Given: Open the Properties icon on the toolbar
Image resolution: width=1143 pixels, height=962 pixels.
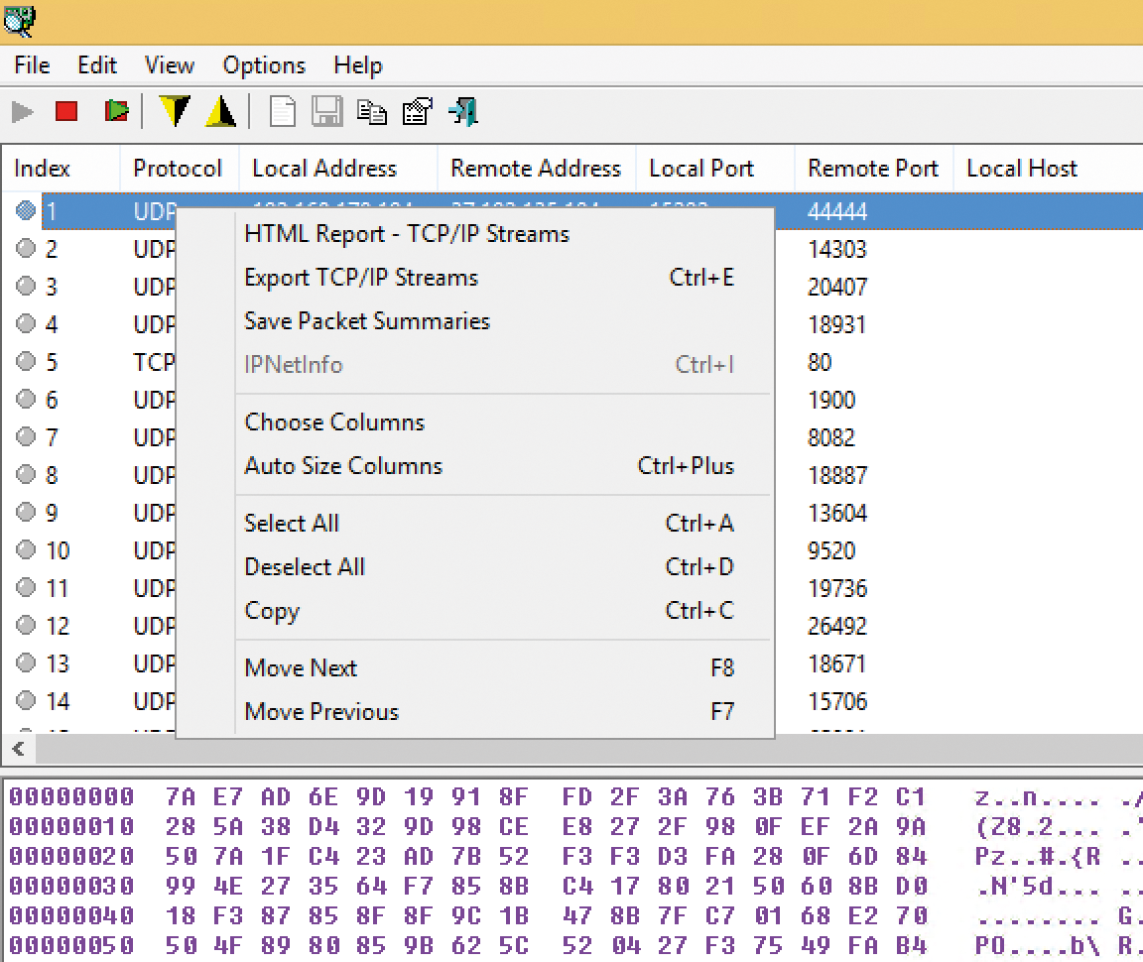Looking at the screenshot, I should (x=417, y=111).
